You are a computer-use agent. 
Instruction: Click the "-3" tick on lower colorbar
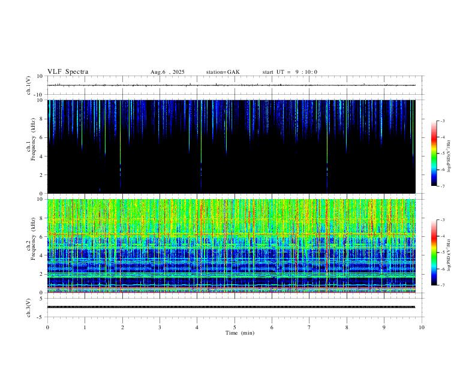[442, 220]
